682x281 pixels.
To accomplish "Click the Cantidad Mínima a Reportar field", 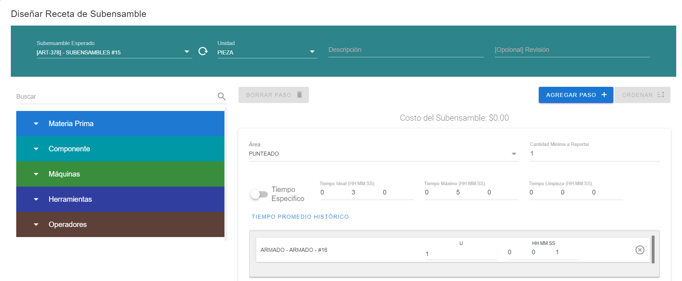I will (x=594, y=154).
